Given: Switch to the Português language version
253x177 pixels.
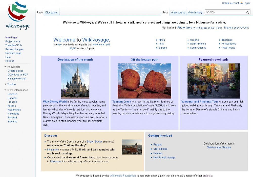Looking at the screenshot, I should click(13, 114).
